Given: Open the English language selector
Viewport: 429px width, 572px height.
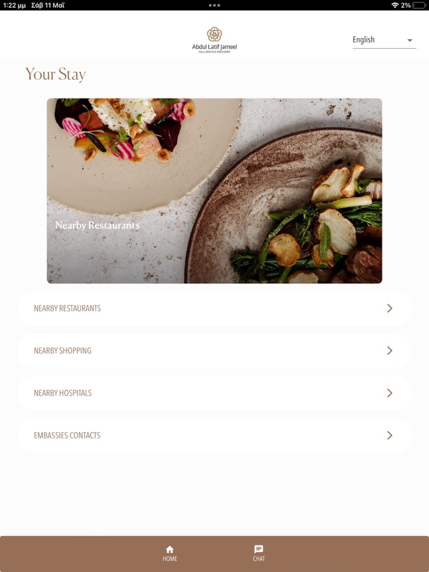Looking at the screenshot, I should [384, 40].
